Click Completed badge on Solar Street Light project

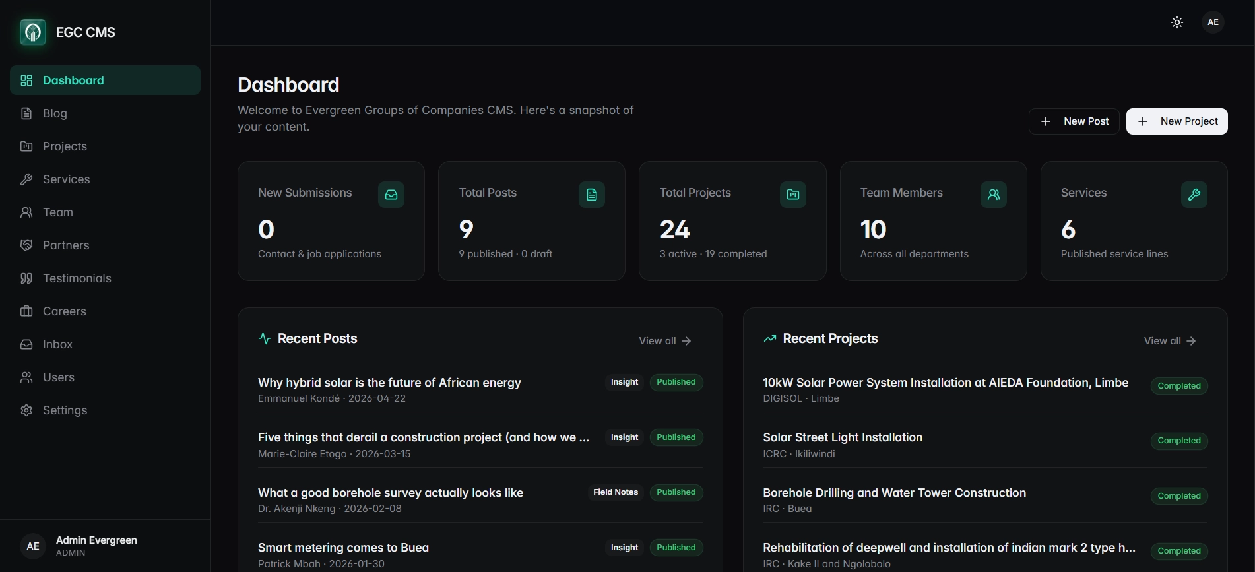(1179, 441)
